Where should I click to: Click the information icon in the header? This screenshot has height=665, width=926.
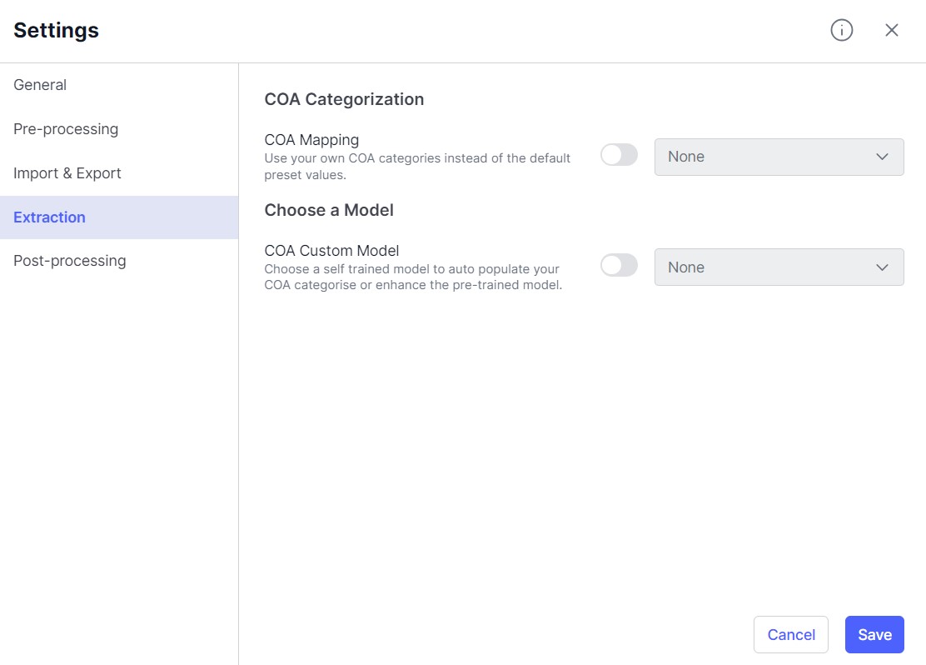842,31
